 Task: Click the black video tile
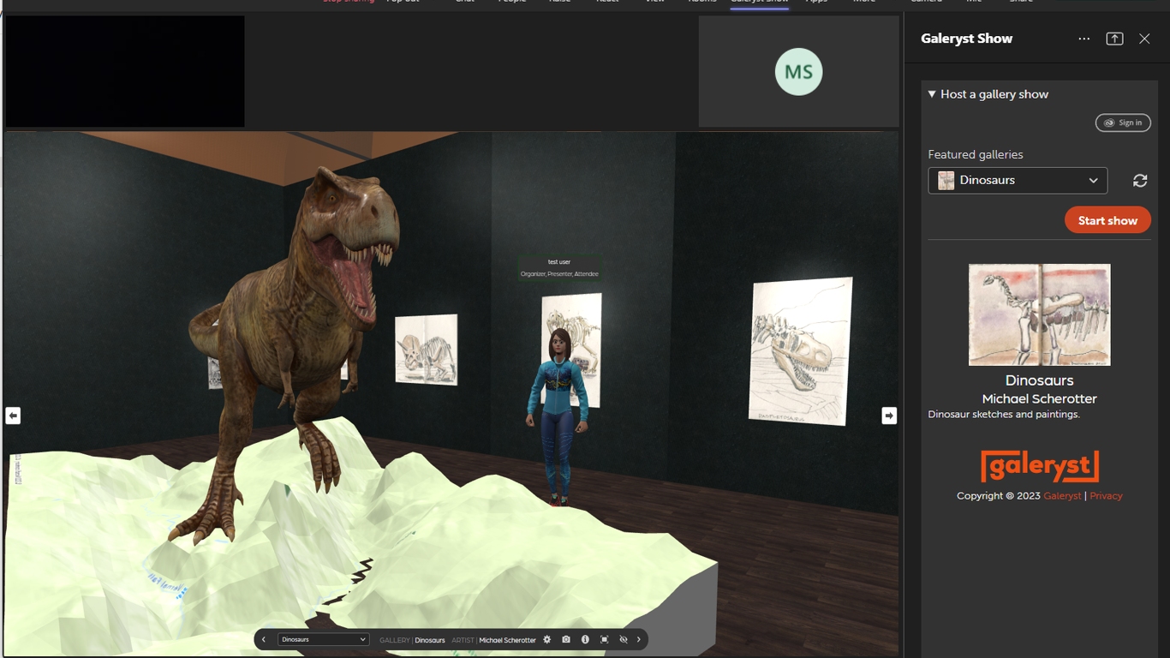click(x=125, y=72)
